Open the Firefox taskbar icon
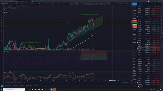Image resolution: width=163 pixels, height=91 pixels. [x=39, y=90]
